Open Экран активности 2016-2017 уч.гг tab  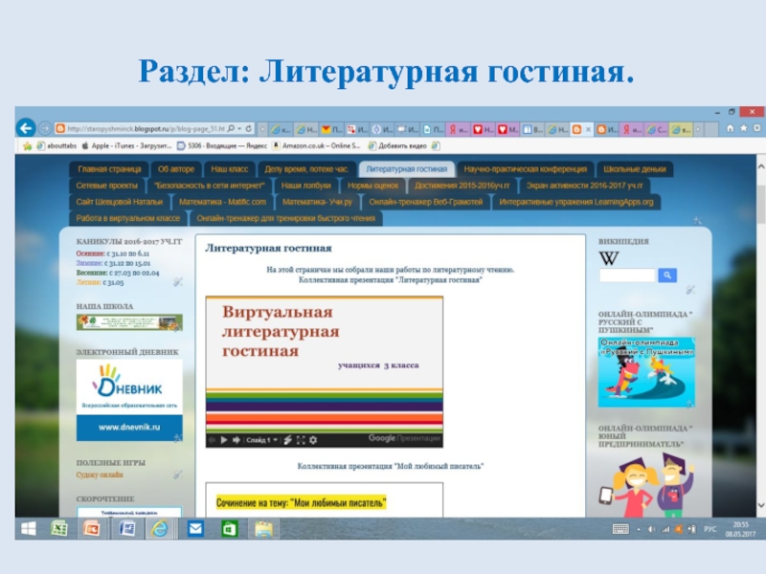coord(585,186)
